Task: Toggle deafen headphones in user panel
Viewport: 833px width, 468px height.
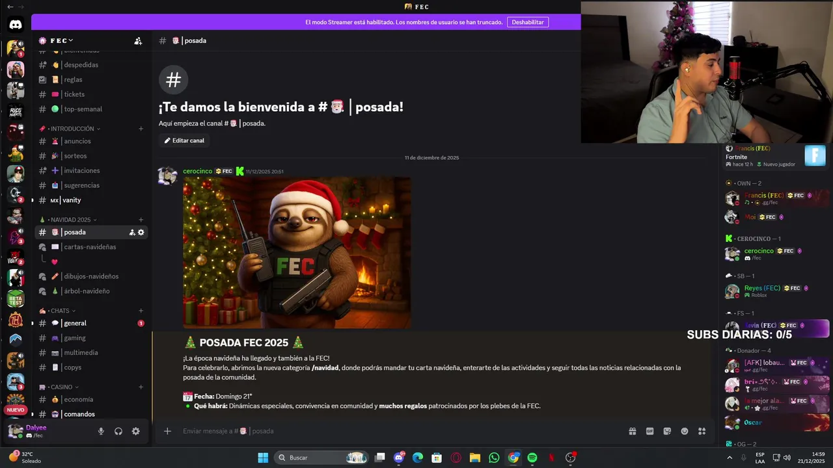Action: pos(118,431)
